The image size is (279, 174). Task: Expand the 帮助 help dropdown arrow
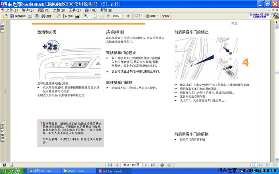pos(157,16)
